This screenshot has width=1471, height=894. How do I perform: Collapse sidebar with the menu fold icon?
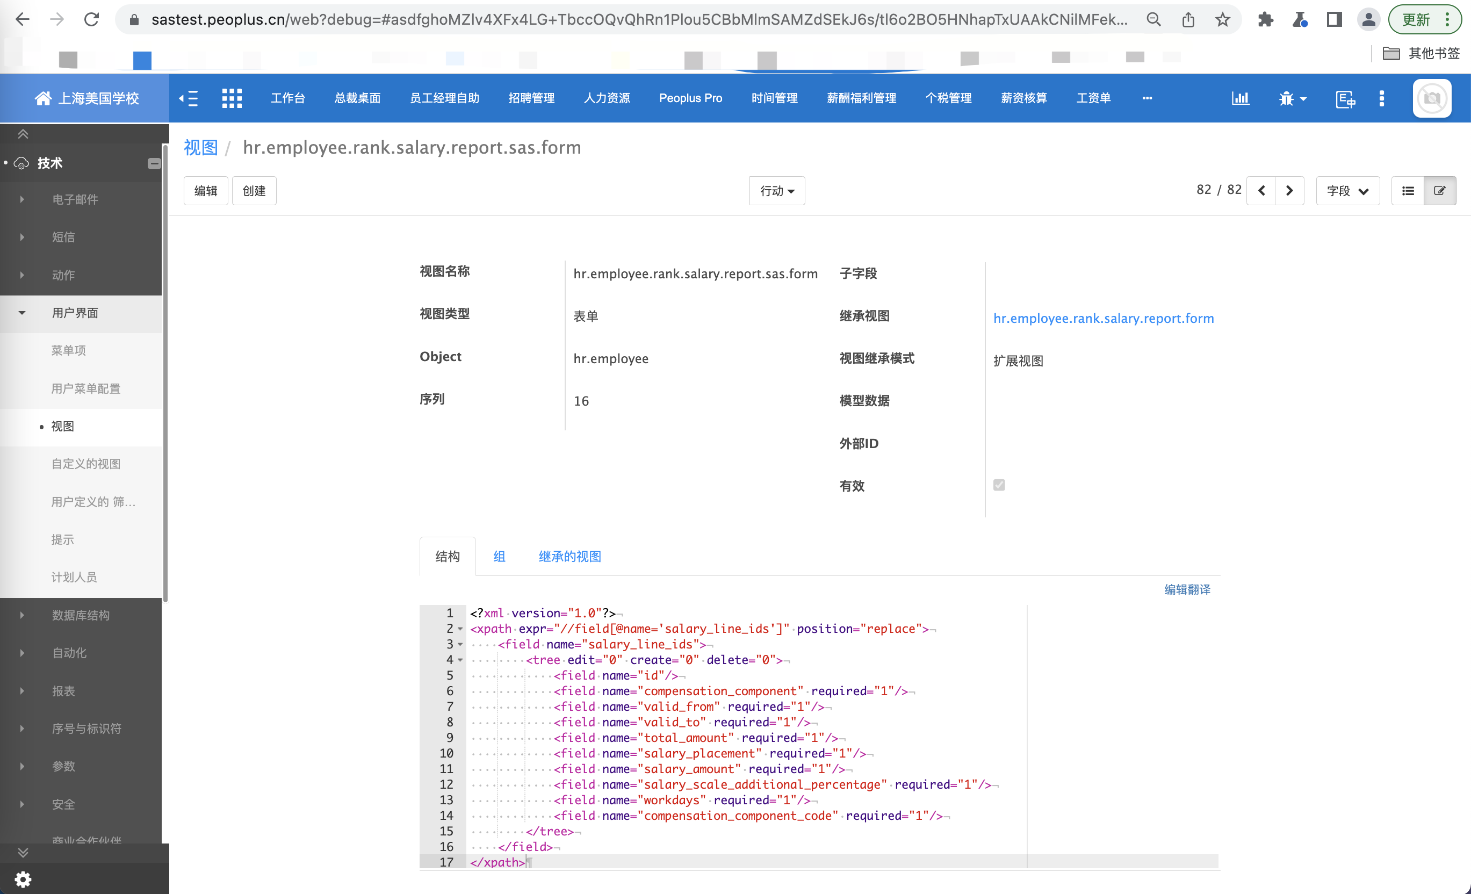coord(189,98)
